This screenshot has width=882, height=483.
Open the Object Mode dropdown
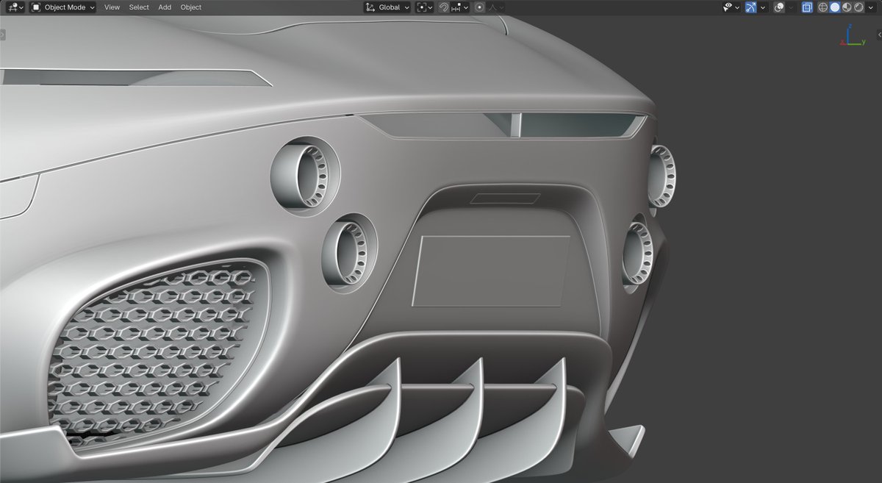coord(63,7)
